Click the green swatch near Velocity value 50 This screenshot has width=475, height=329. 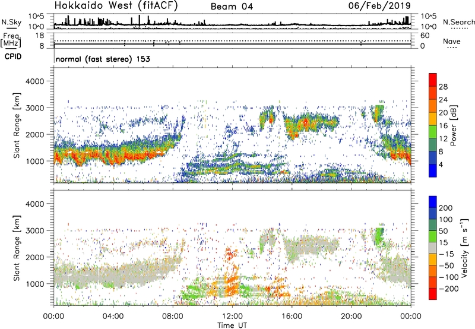click(x=433, y=236)
